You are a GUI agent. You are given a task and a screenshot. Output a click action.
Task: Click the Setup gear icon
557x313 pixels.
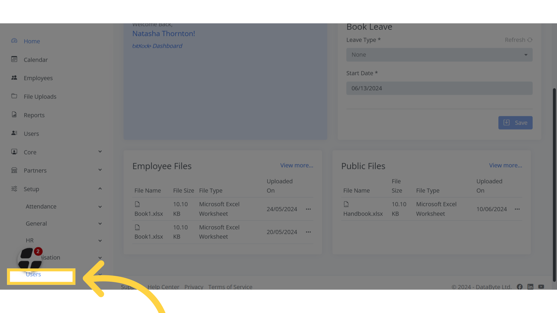[x=14, y=189]
